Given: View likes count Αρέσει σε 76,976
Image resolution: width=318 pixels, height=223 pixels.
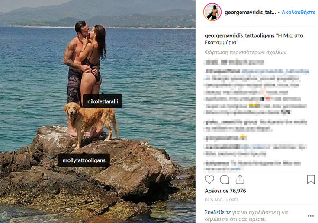Looking at the screenshot, I should click(225, 191).
